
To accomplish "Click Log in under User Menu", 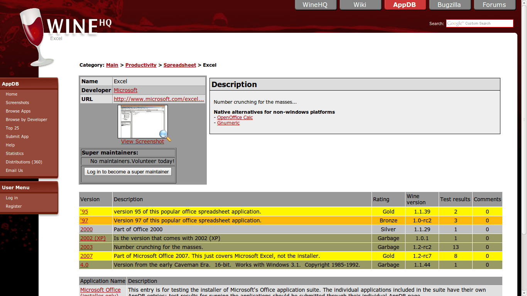I will [12, 198].
